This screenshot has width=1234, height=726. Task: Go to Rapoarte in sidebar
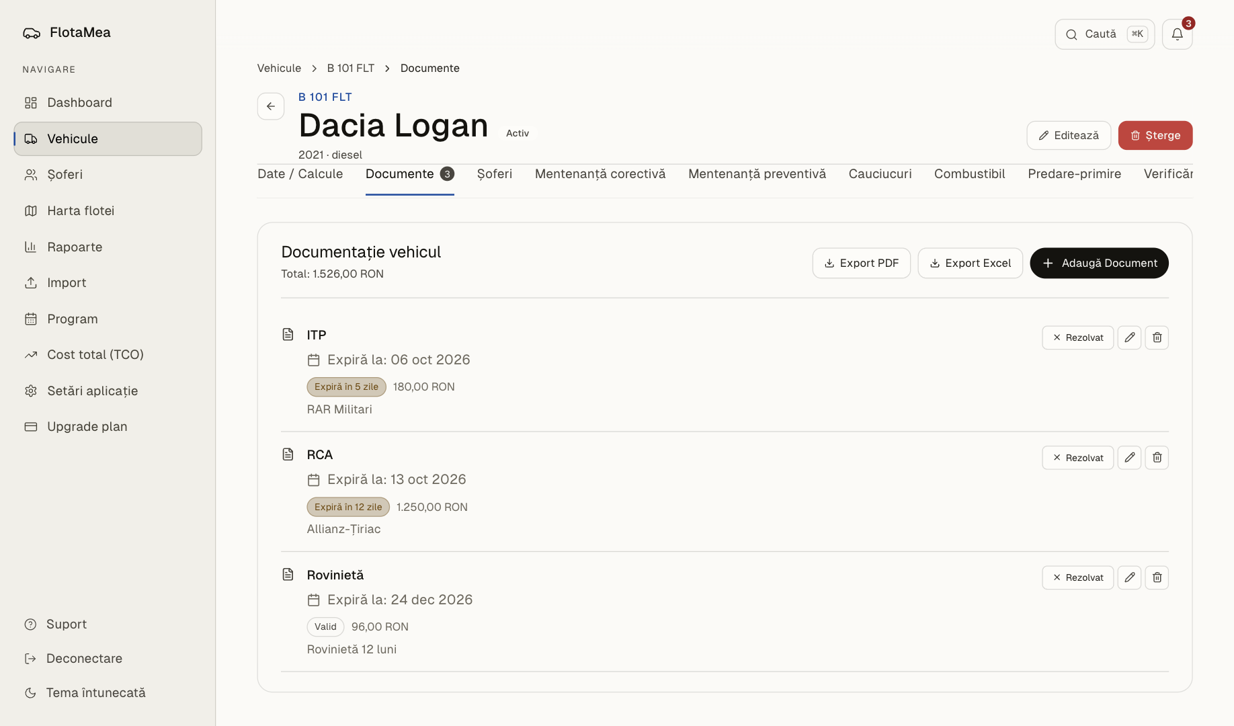108,247
